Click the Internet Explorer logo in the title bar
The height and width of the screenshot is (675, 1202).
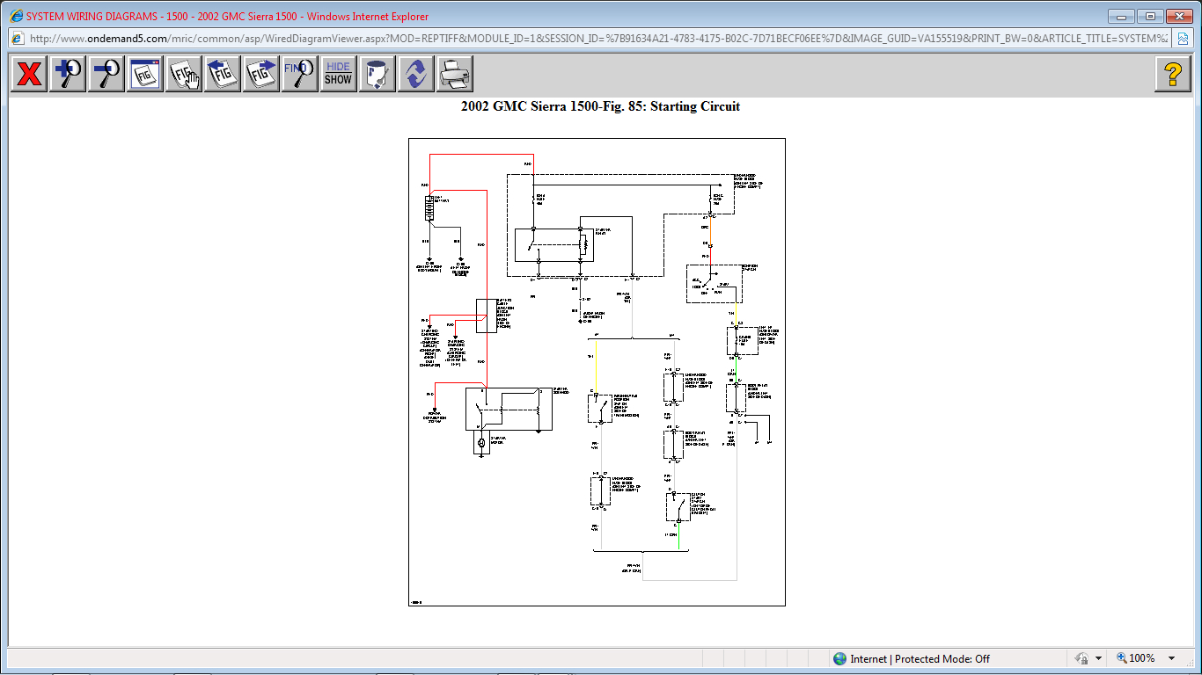coord(16,16)
